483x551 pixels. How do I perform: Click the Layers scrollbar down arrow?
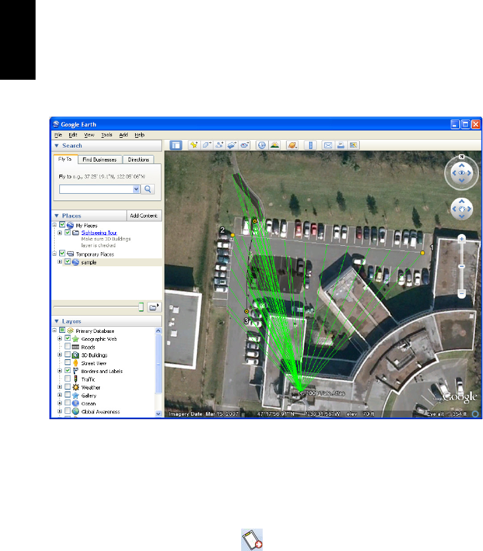click(158, 414)
